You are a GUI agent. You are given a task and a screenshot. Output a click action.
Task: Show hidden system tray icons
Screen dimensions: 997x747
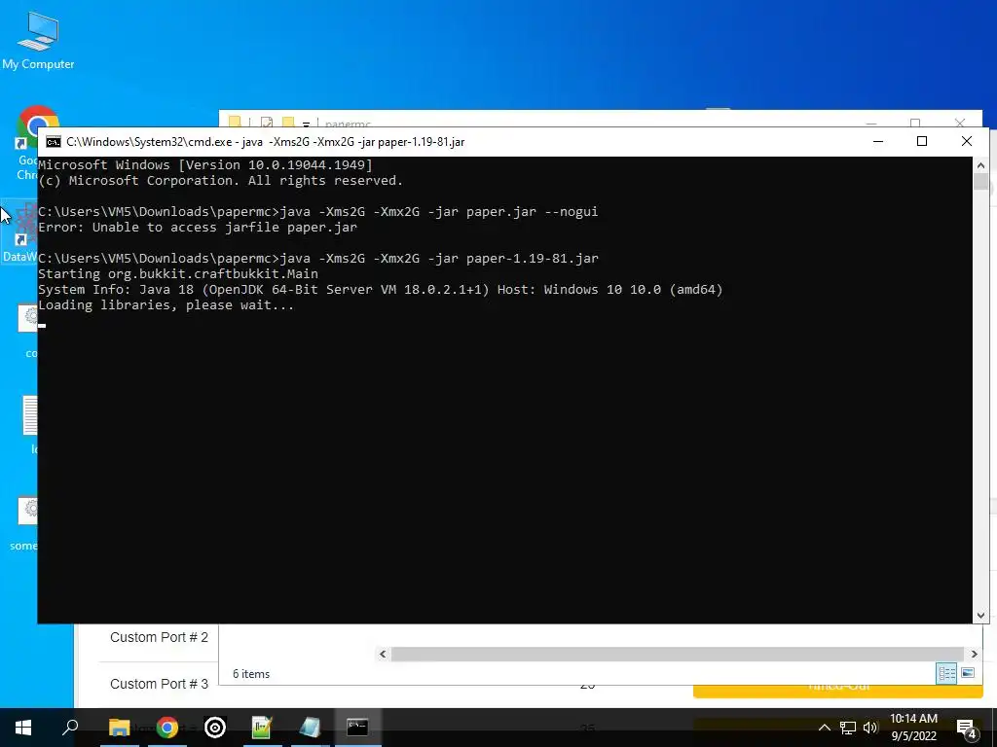(824, 728)
